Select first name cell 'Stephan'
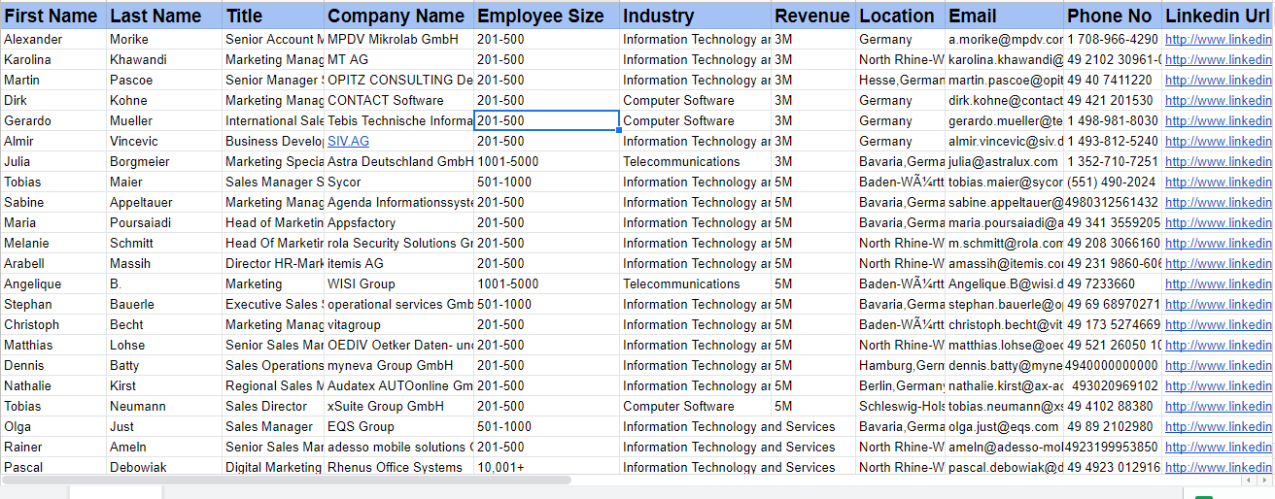Image resolution: width=1275 pixels, height=499 pixels. coord(53,304)
